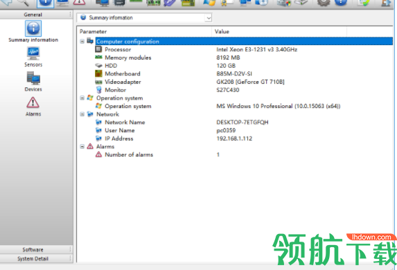Click the 8192 MB value
The height and width of the screenshot is (270, 397).
click(x=228, y=57)
